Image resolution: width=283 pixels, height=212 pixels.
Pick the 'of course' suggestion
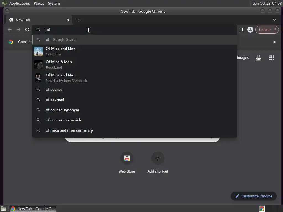coord(134,89)
